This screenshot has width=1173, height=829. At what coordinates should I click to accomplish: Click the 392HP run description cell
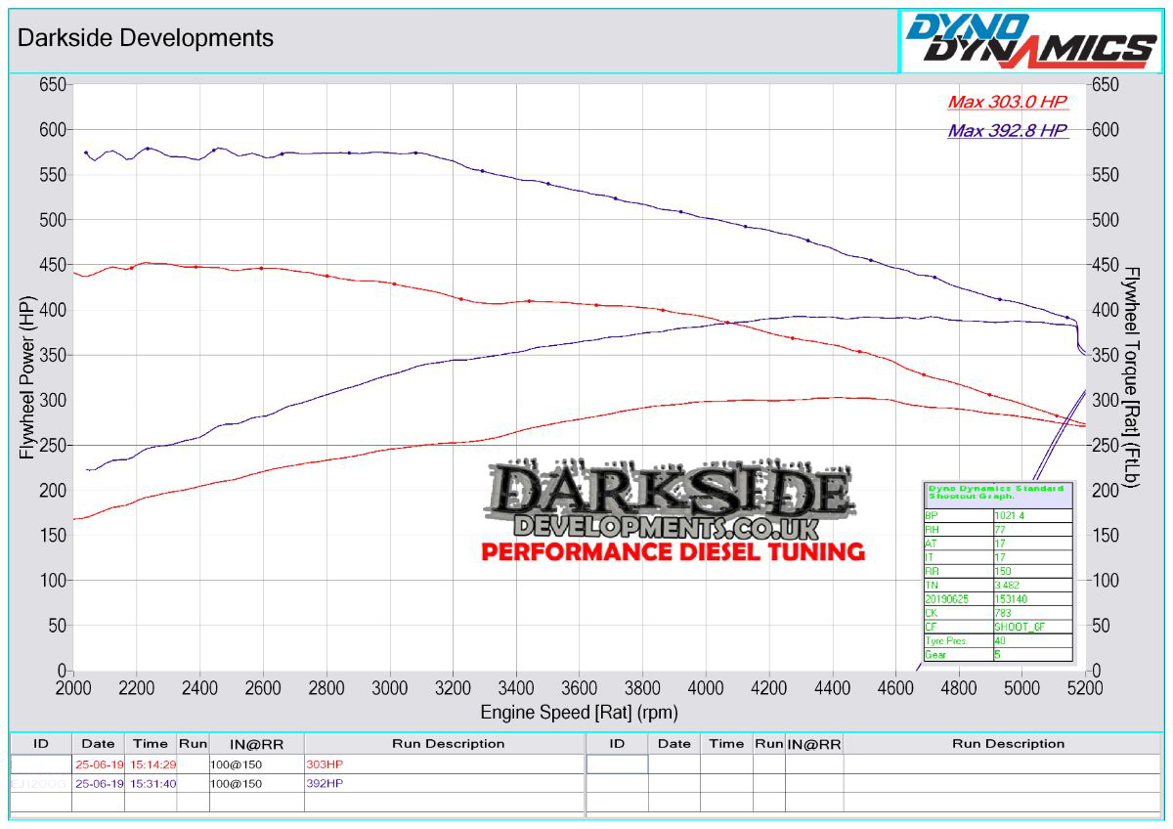(x=325, y=783)
